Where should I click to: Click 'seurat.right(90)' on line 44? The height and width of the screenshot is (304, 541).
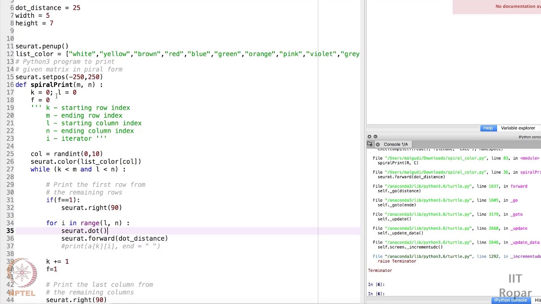tap(77, 300)
